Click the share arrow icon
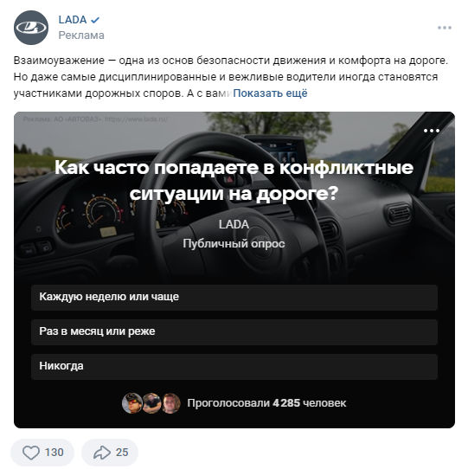The height and width of the screenshot is (469, 468). point(102,453)
